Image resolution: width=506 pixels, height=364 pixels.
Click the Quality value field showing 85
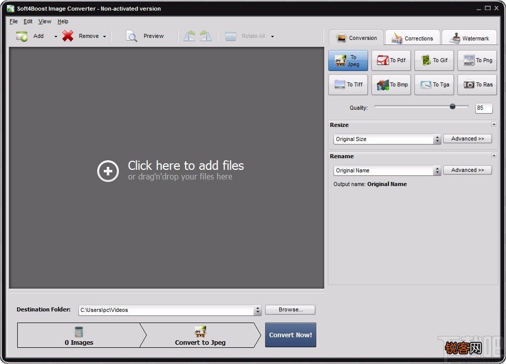click(484, 108)
